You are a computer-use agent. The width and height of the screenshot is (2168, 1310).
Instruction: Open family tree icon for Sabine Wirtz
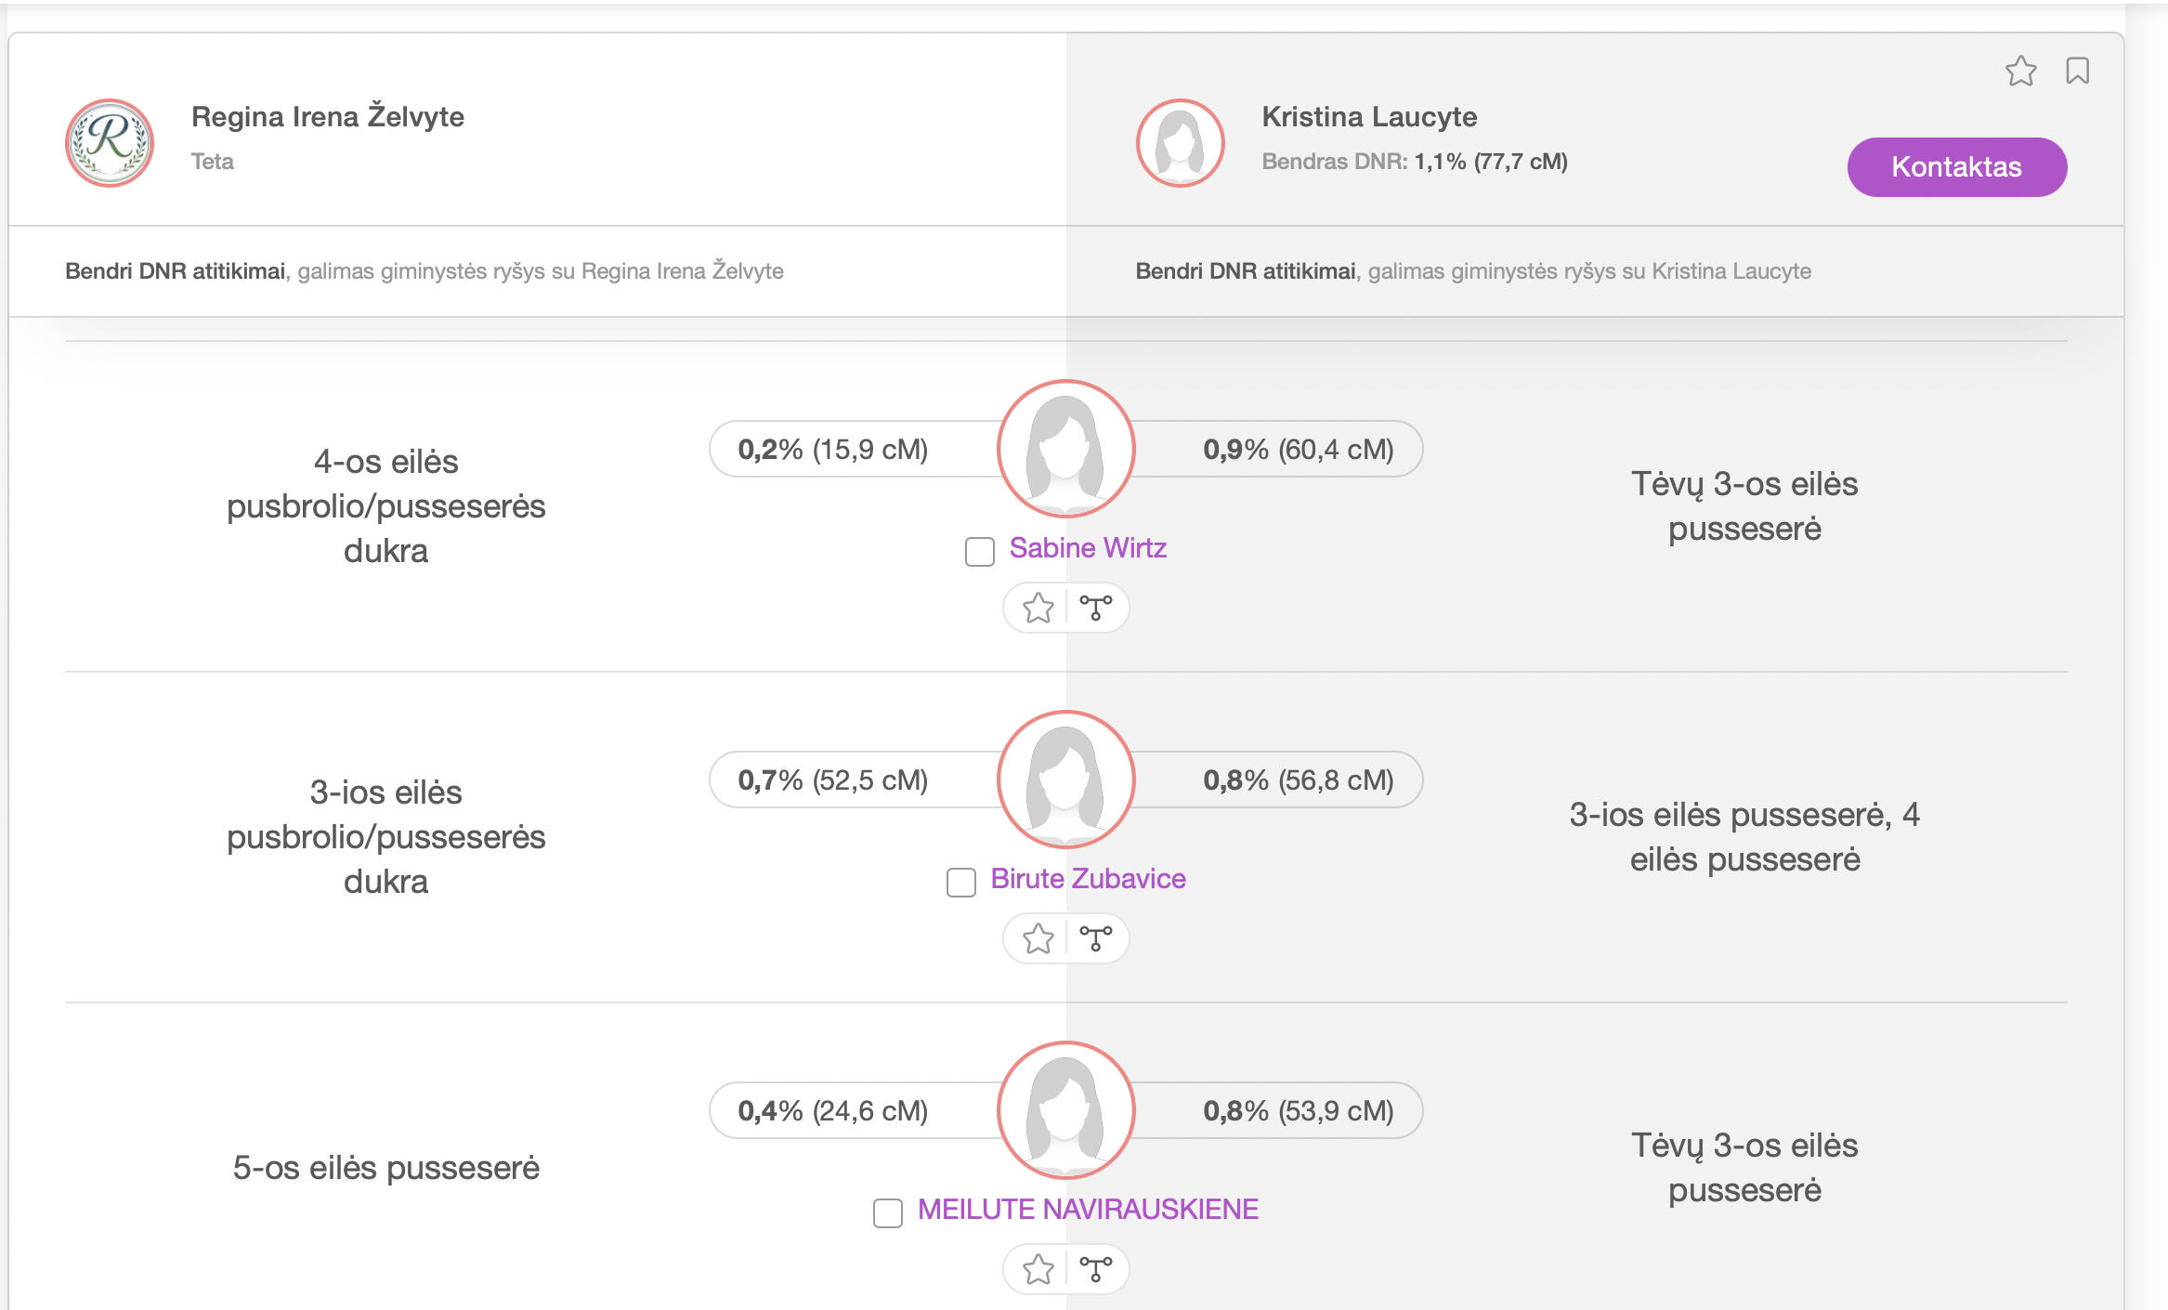click(x=1096, y=609)
